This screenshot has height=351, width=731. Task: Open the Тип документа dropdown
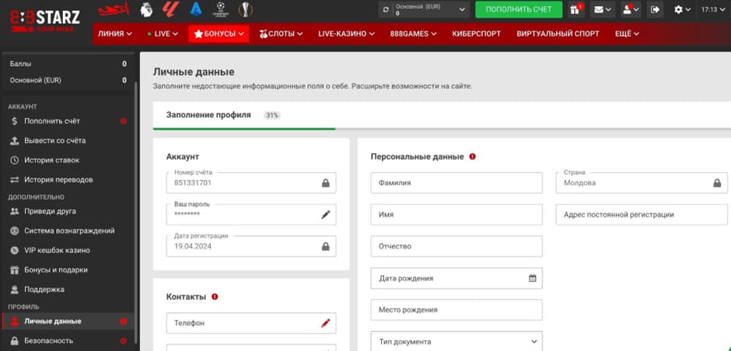pos(456,341)
